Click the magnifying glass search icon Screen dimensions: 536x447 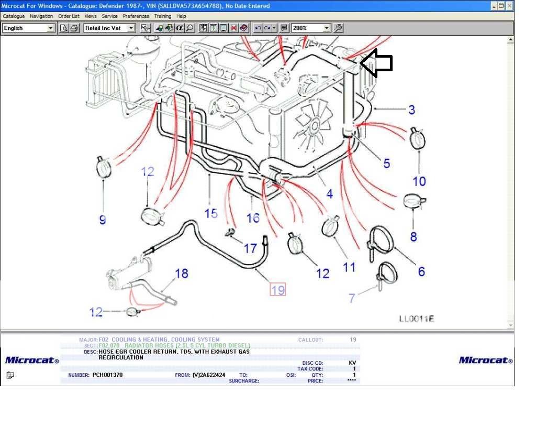click(x=189, y=28)
